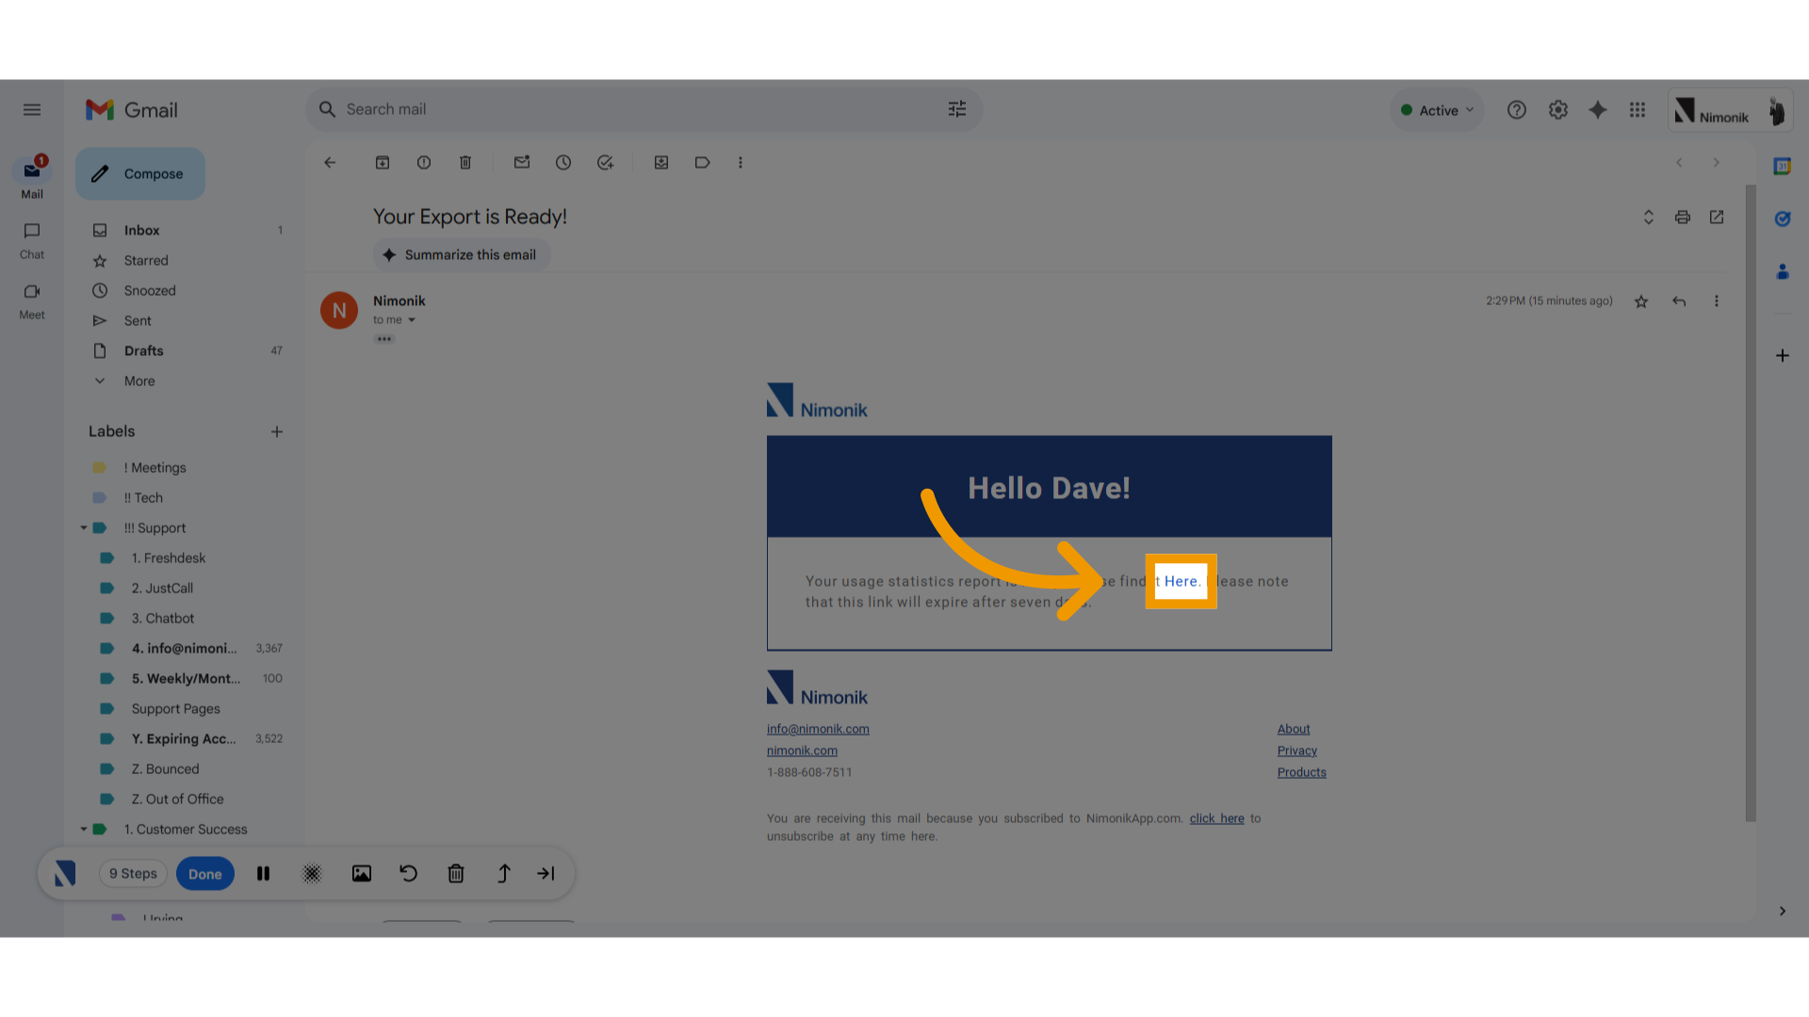The image size is (1809, 1017).
Task: Open the Drafts folder
Action: 143,351
